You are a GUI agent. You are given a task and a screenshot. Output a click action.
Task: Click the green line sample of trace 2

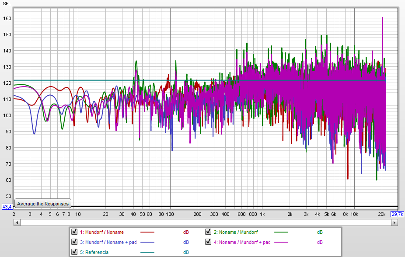[x=281, y=232]
